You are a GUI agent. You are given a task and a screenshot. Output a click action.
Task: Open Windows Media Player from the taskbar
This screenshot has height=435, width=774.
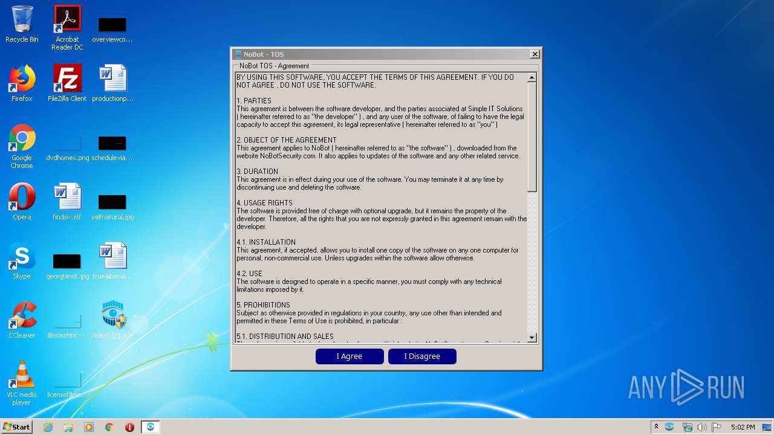[89, 427]
